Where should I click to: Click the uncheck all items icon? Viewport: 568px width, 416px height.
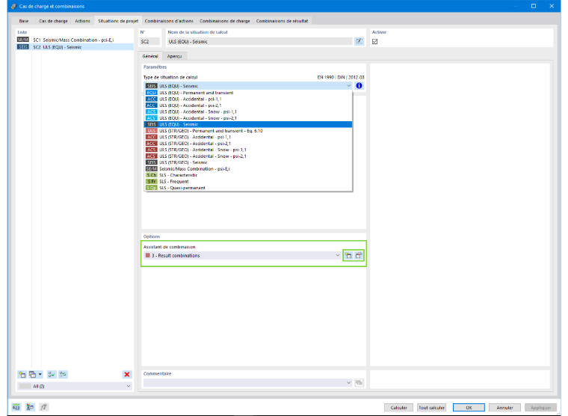tap(63, 374)
